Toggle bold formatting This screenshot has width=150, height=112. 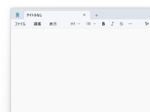coord(103,24)
